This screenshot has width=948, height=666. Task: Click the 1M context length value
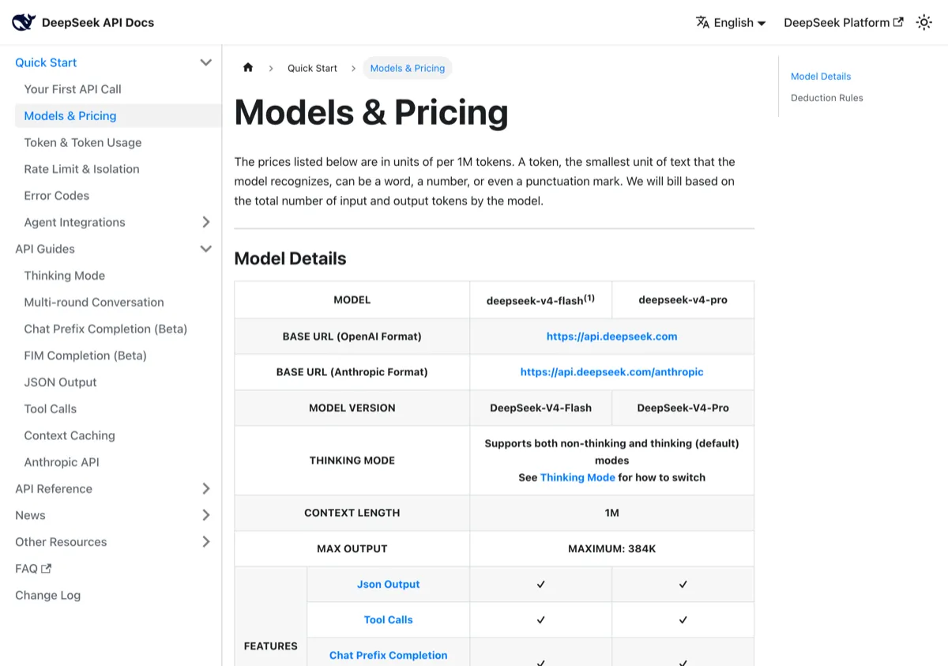pos(611,513)
